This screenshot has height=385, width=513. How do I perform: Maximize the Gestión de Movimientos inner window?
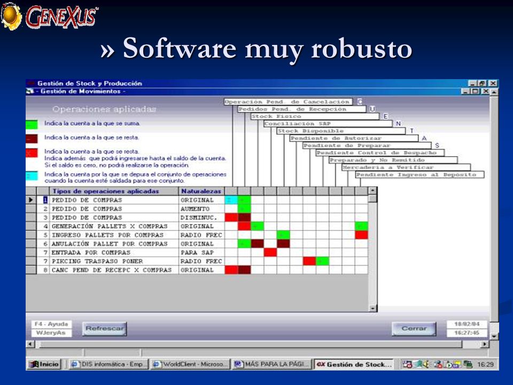476,91
